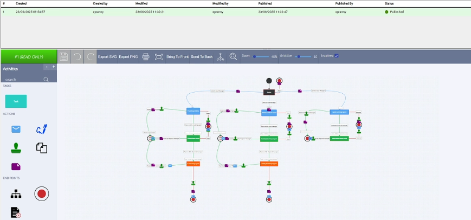This screenshot has height=220, width=471.
Task: Click the redo arrow icon
Action: (x=91, y=56)
